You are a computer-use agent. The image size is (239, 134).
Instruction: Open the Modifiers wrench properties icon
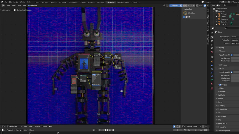point(212,65)
